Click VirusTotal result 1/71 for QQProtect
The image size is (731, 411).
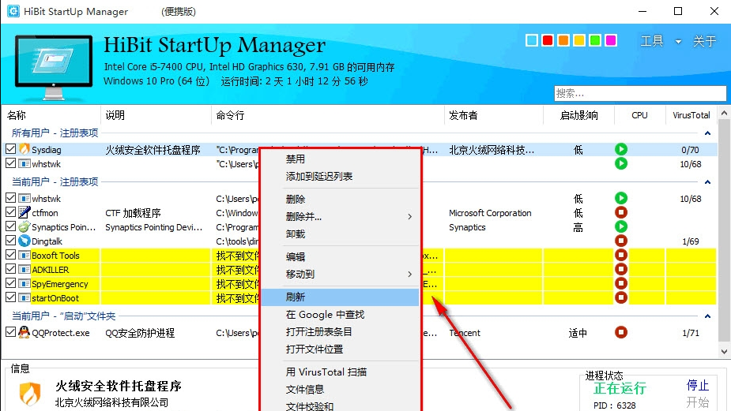[691, 333]
